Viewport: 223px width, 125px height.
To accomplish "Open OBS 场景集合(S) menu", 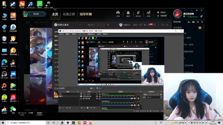I will [91, 34].
